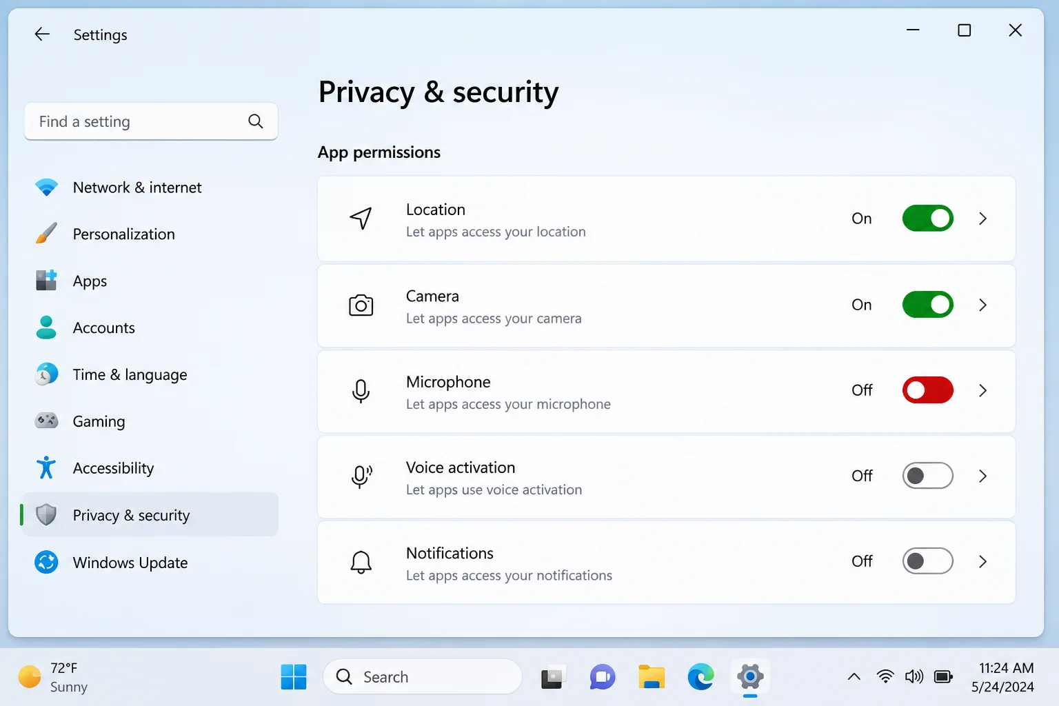This screenshot has width=1059, height=706.
Task: Enable the Notifications toggle
Action: [928, 561]
